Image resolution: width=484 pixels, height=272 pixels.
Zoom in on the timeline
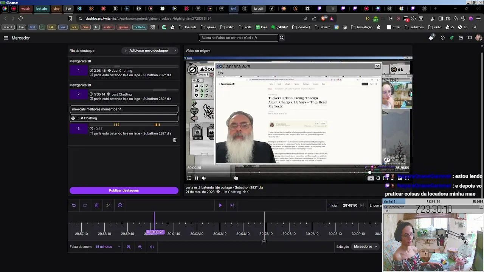pyautogui.click(x=129, y=247)
